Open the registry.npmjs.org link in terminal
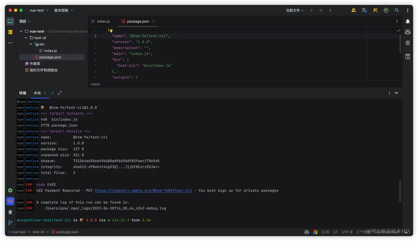 pyautogui.click(x=143, y=191)
